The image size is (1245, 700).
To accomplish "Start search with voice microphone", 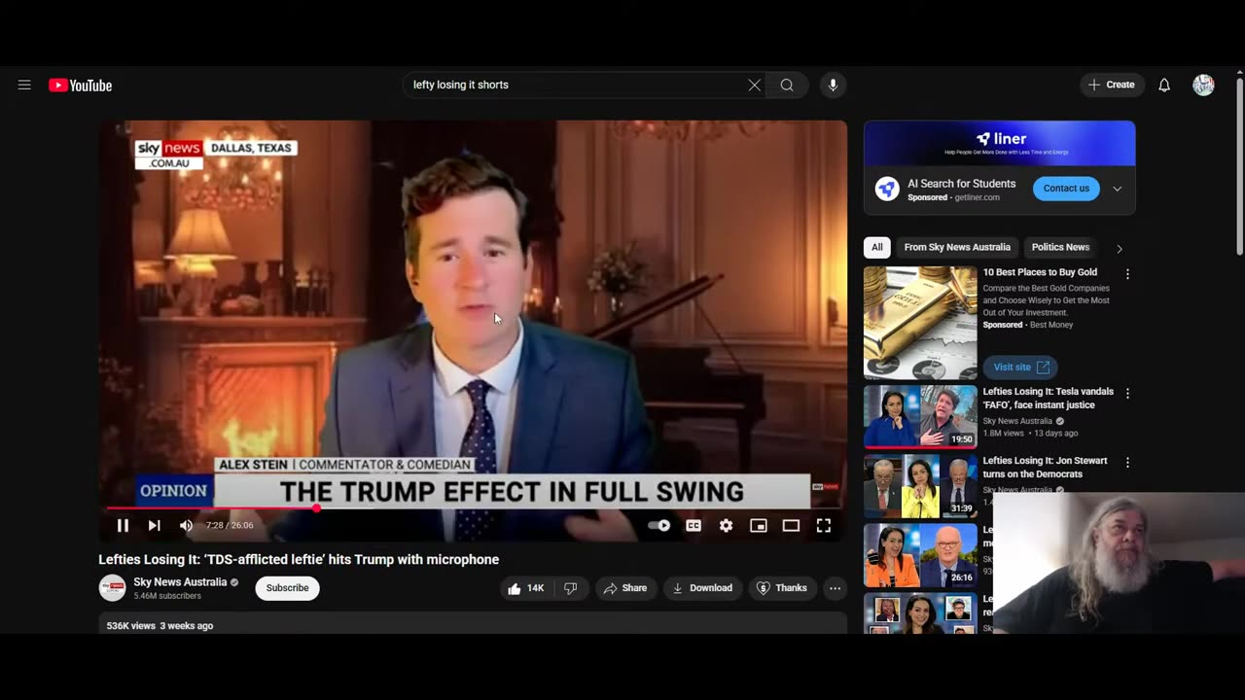I will 833,86.
